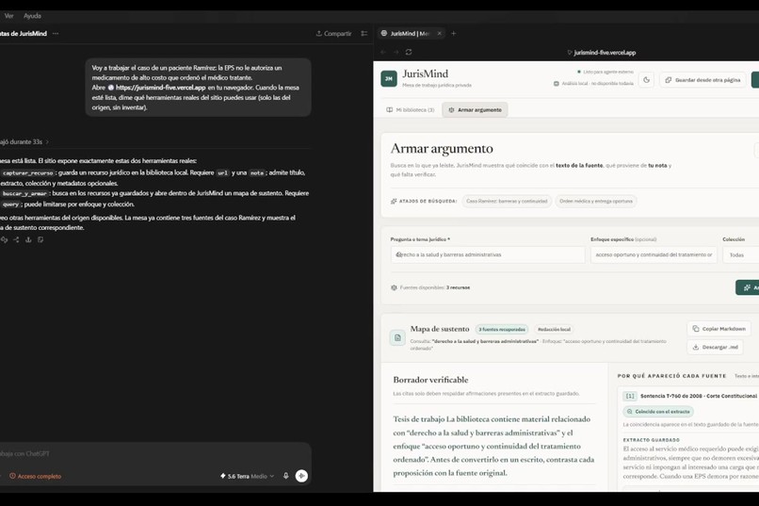Open a new browser tab with plus icon
Image resolution: width=759 pixels, height=506 pixels.
click(x=454, y=33)
